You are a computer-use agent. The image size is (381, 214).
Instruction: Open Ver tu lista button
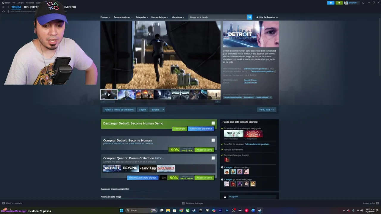coord(266,110)
